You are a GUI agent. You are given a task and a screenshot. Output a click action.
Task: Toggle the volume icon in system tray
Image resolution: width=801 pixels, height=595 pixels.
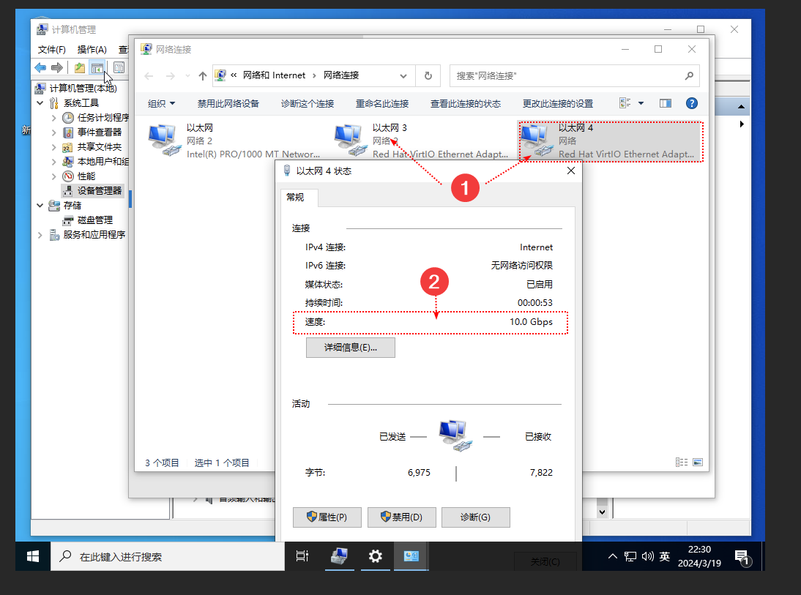point(647,556)
